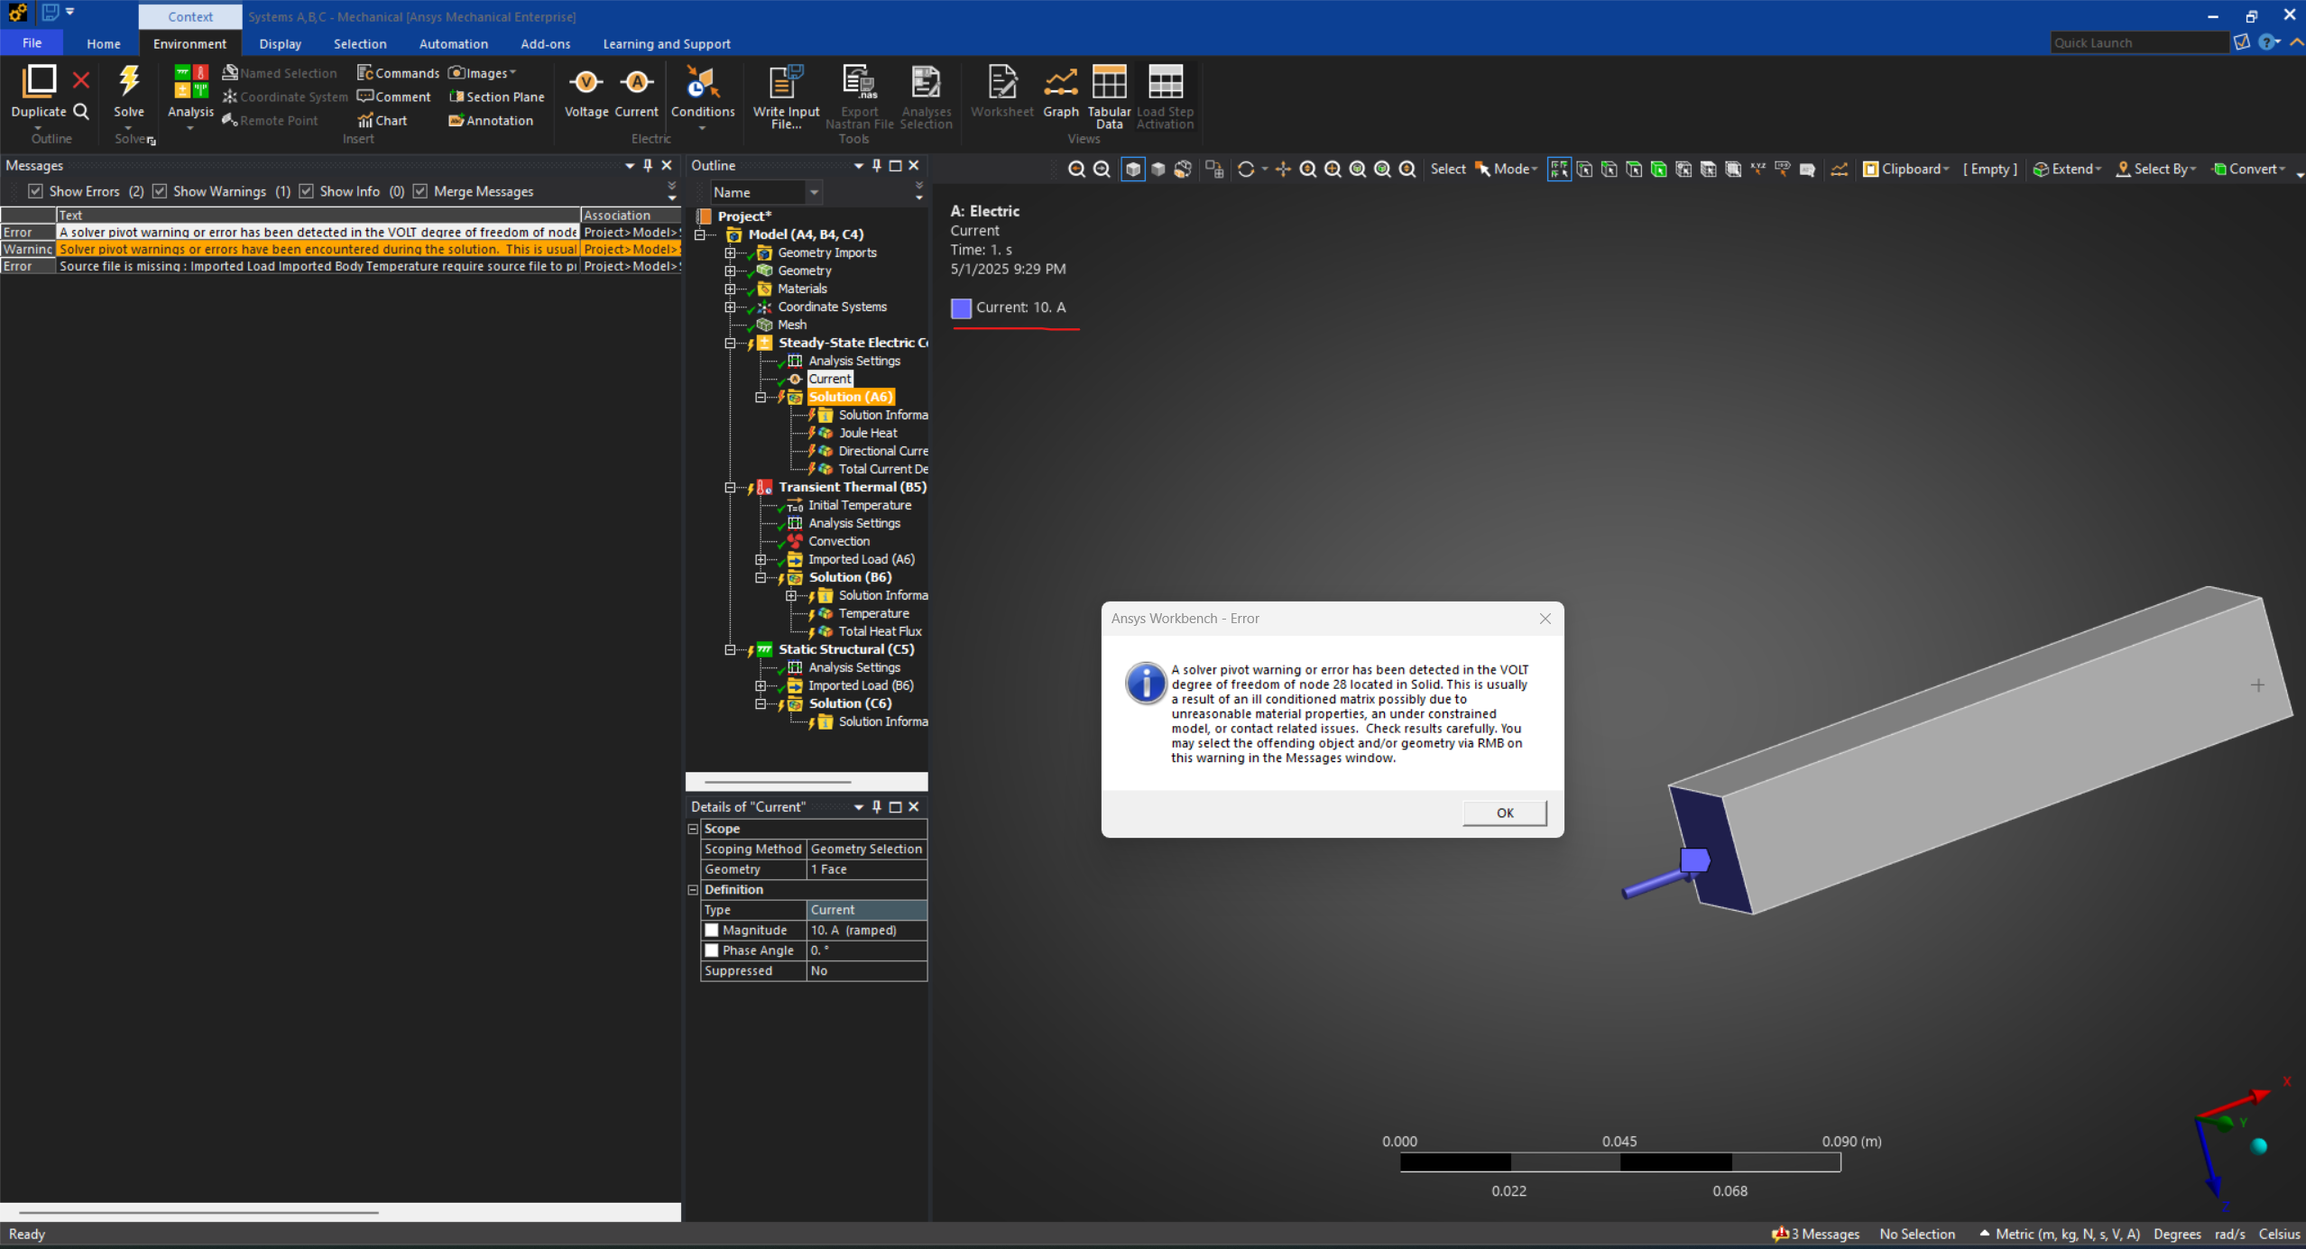Click the Metric units status bar entry

click(2067, 1234)
